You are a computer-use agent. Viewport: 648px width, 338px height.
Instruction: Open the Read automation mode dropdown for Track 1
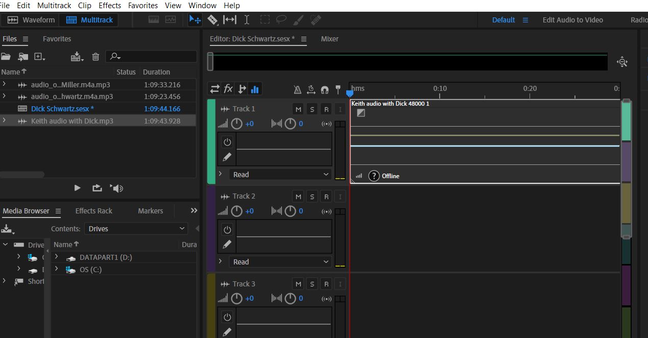pyautogui.click(x=280, y=174)
